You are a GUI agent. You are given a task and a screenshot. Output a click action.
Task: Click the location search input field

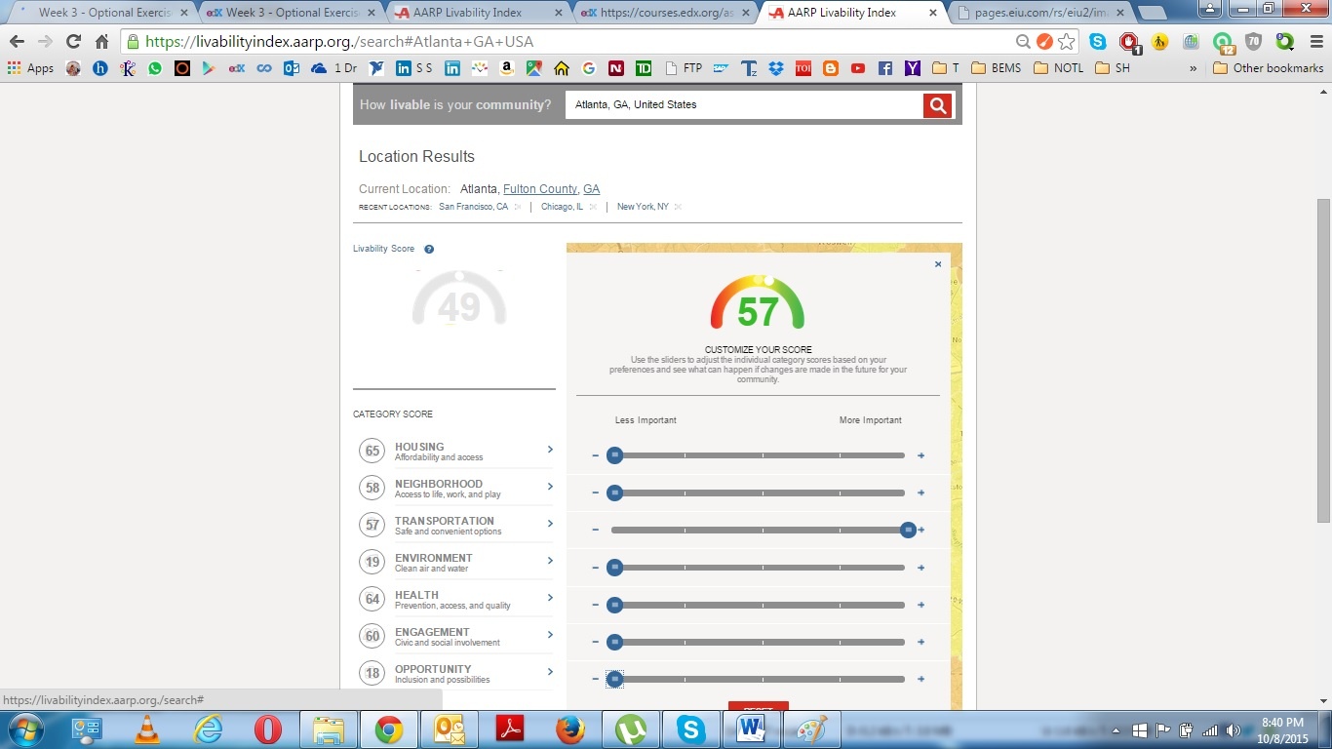tap(744, 105)
